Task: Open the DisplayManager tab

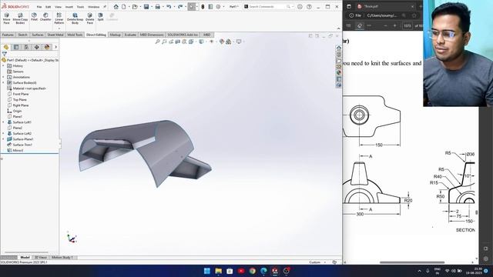Action: pyautogui.click(x=47, y=47)
